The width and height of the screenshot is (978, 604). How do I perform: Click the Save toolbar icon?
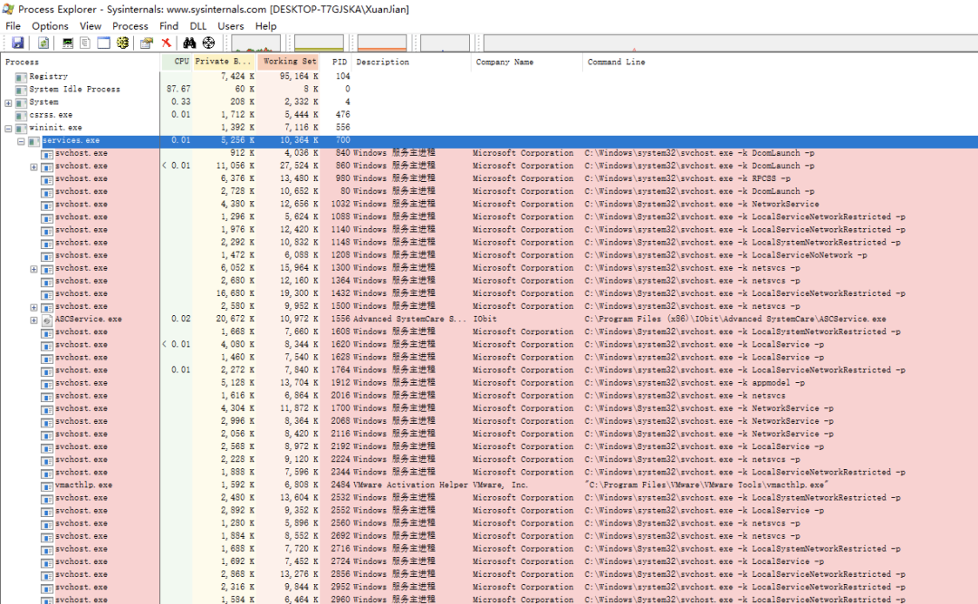coord(17,43)
